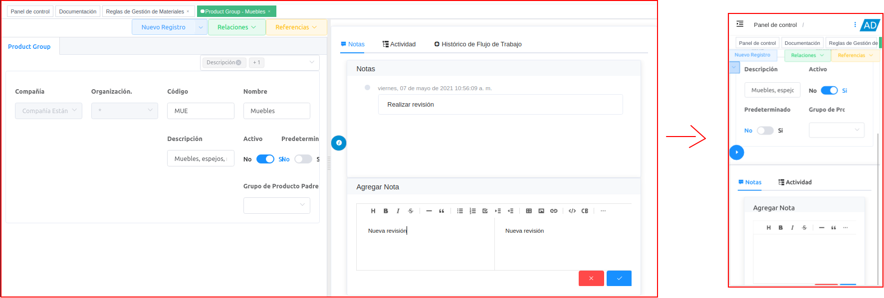The image size is (884, 298).
Task: Switch to the Actividad tab in the main panel
Action: (x=399, y=44)
